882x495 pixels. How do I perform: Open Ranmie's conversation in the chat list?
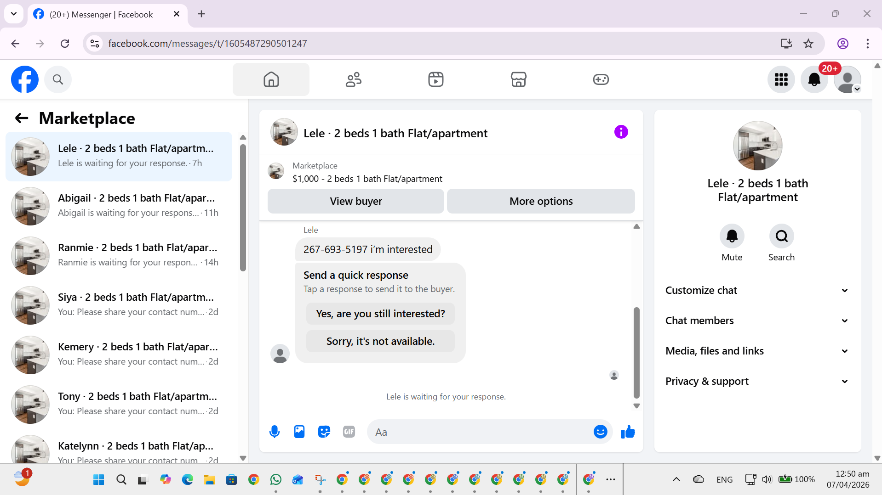point(119,256)
